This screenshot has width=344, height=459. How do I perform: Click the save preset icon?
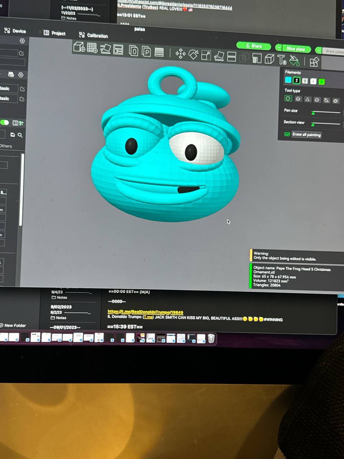tap(13, 135)
